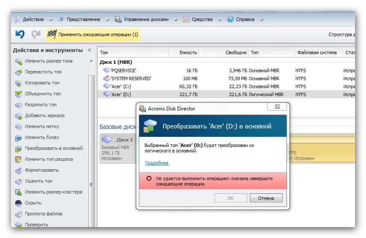Sort by Том column header

click(x=133, y=52)
